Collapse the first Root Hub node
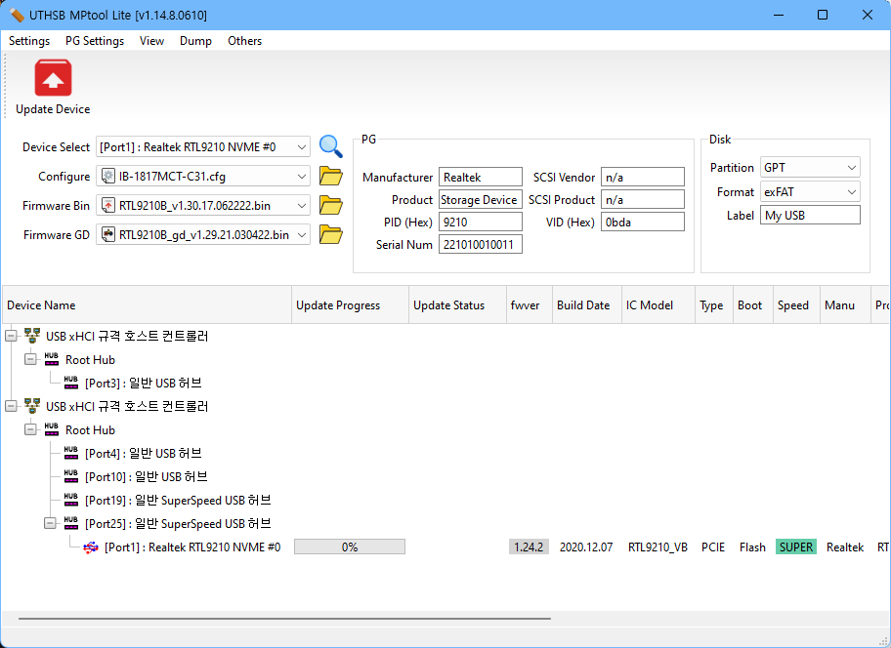Viewport: 891px width, 648px height. (30, 359)
